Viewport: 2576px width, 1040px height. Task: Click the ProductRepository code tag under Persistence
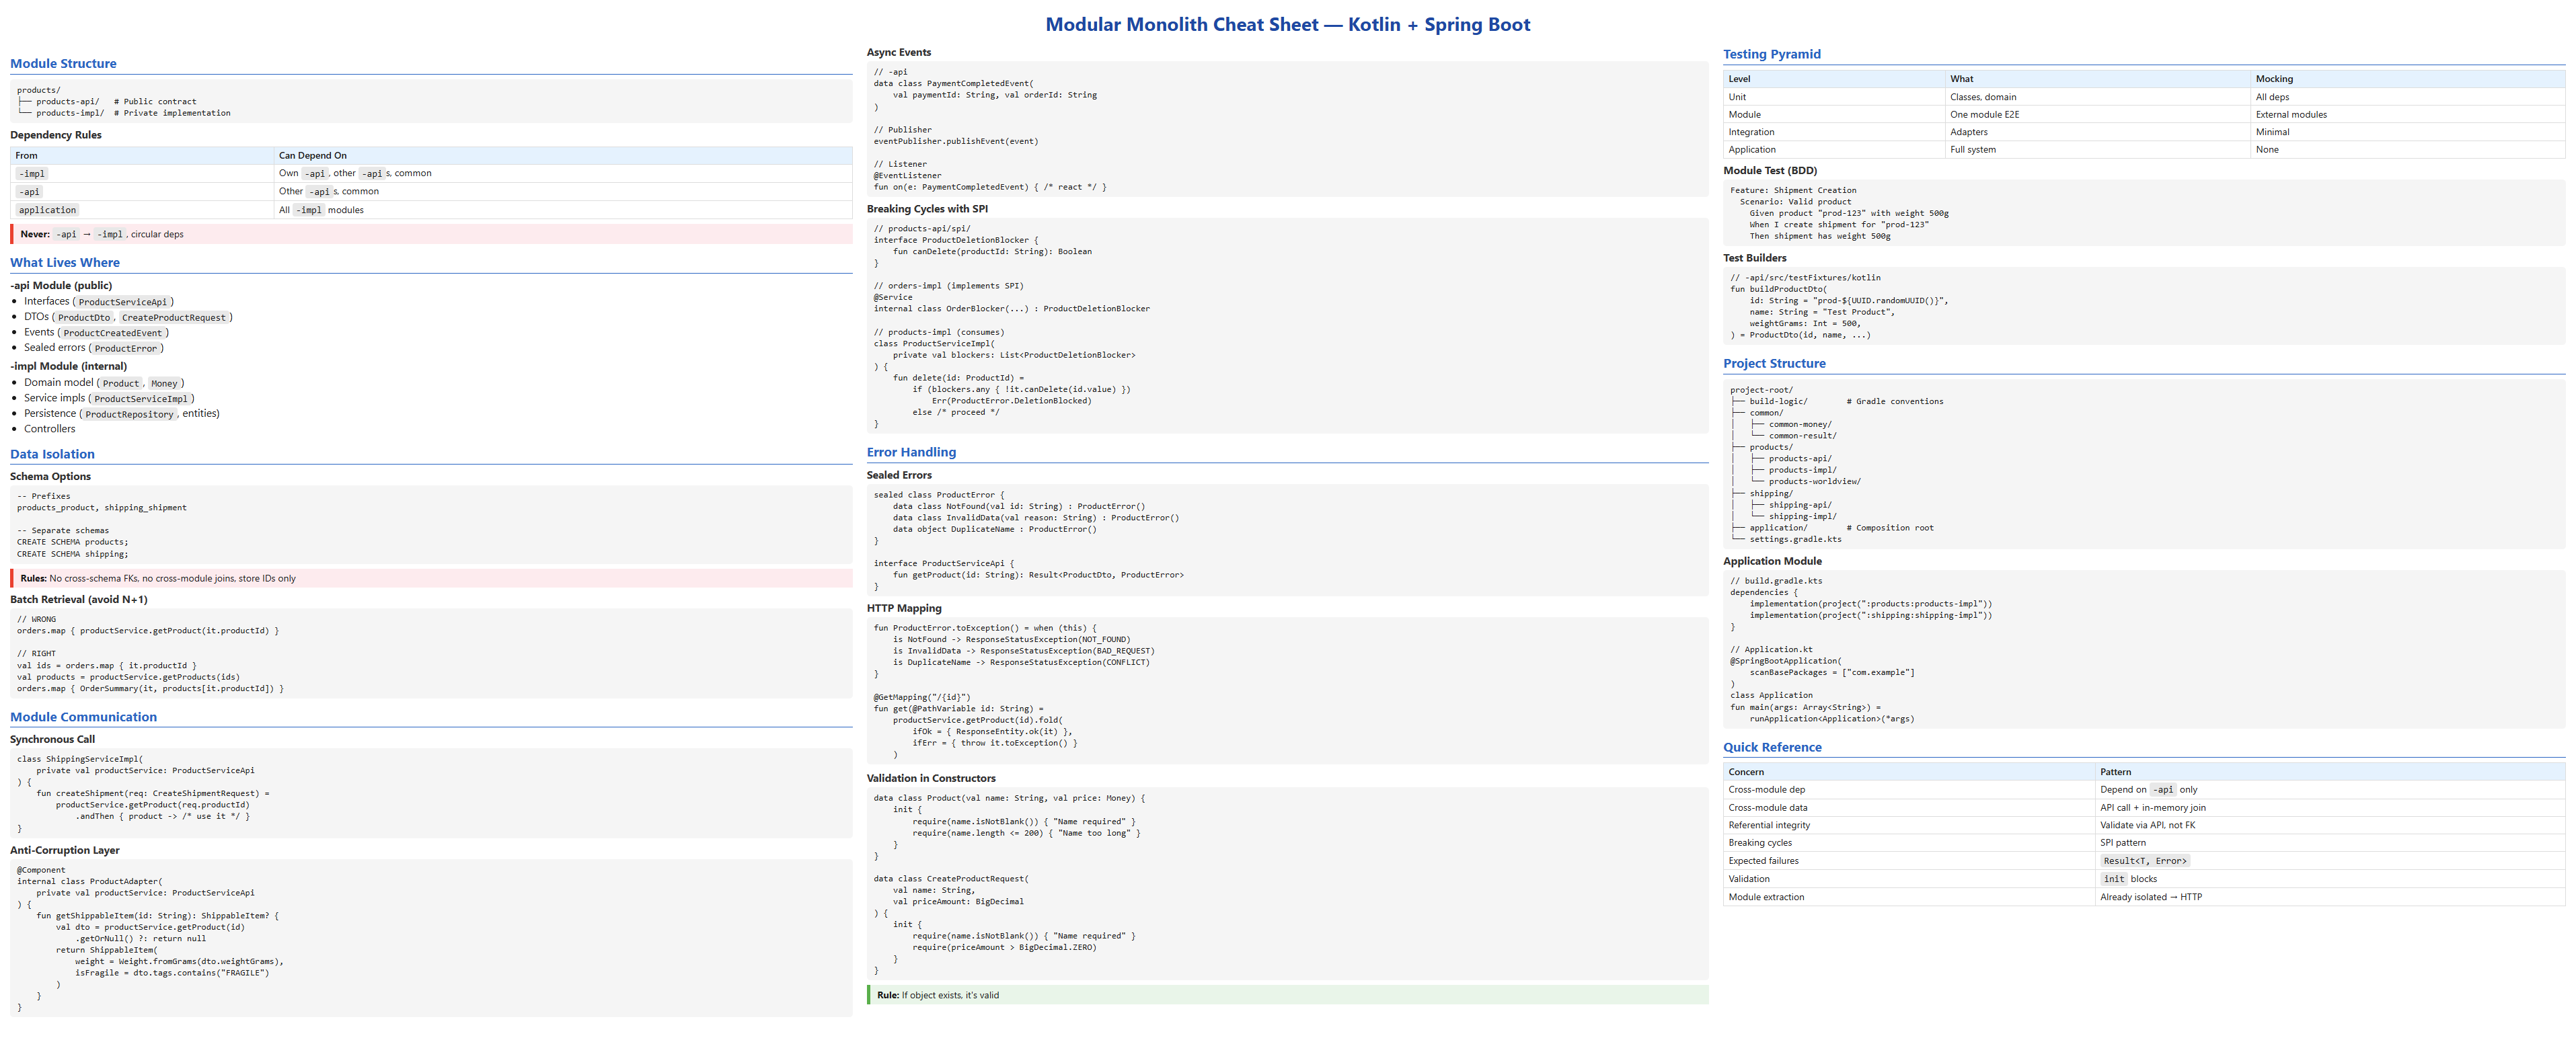(x=129, y=414)
